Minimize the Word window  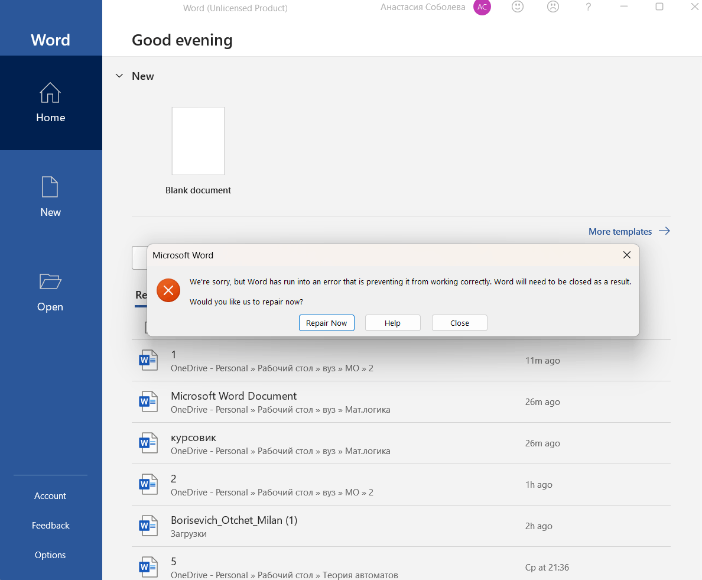623,7
